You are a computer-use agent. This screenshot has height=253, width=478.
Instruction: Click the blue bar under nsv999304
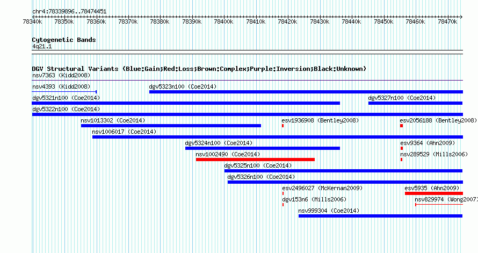380,216
